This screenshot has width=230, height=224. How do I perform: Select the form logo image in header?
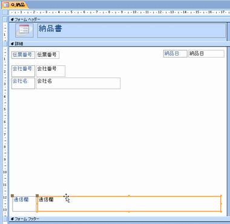pyautogui.click(x=24, y=30)
